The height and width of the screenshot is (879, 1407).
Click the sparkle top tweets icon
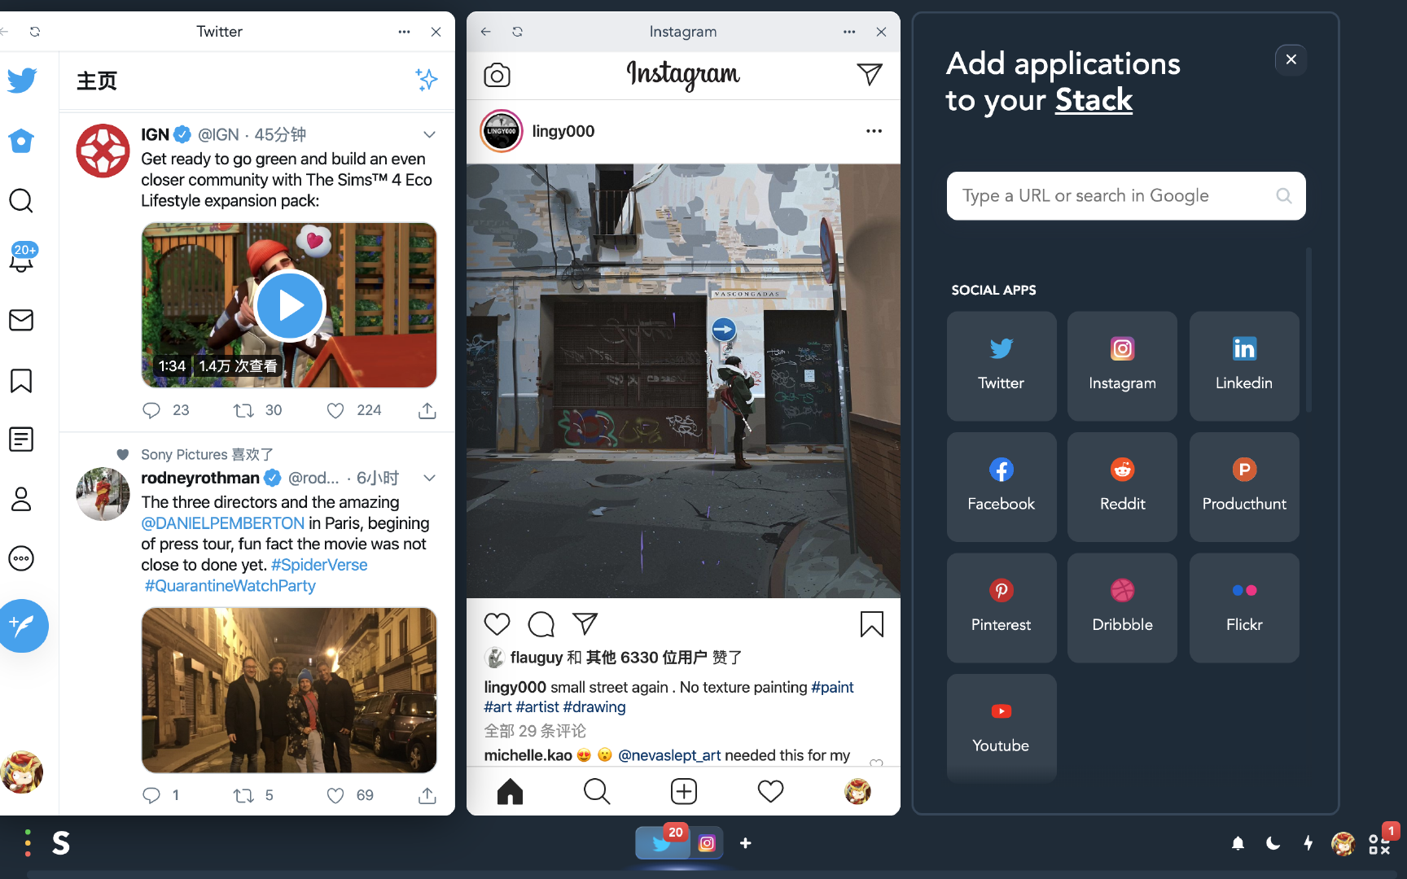point(426,79)
